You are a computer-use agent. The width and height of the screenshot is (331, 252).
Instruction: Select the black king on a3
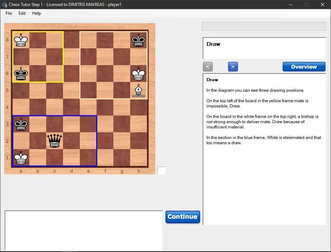coord(21,124)
